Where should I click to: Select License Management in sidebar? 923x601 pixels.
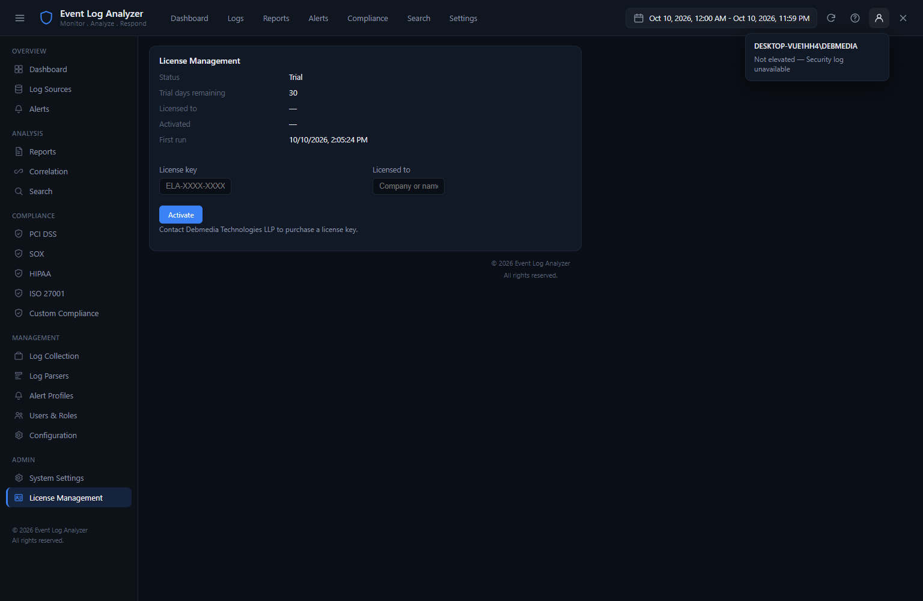[69, 498]
